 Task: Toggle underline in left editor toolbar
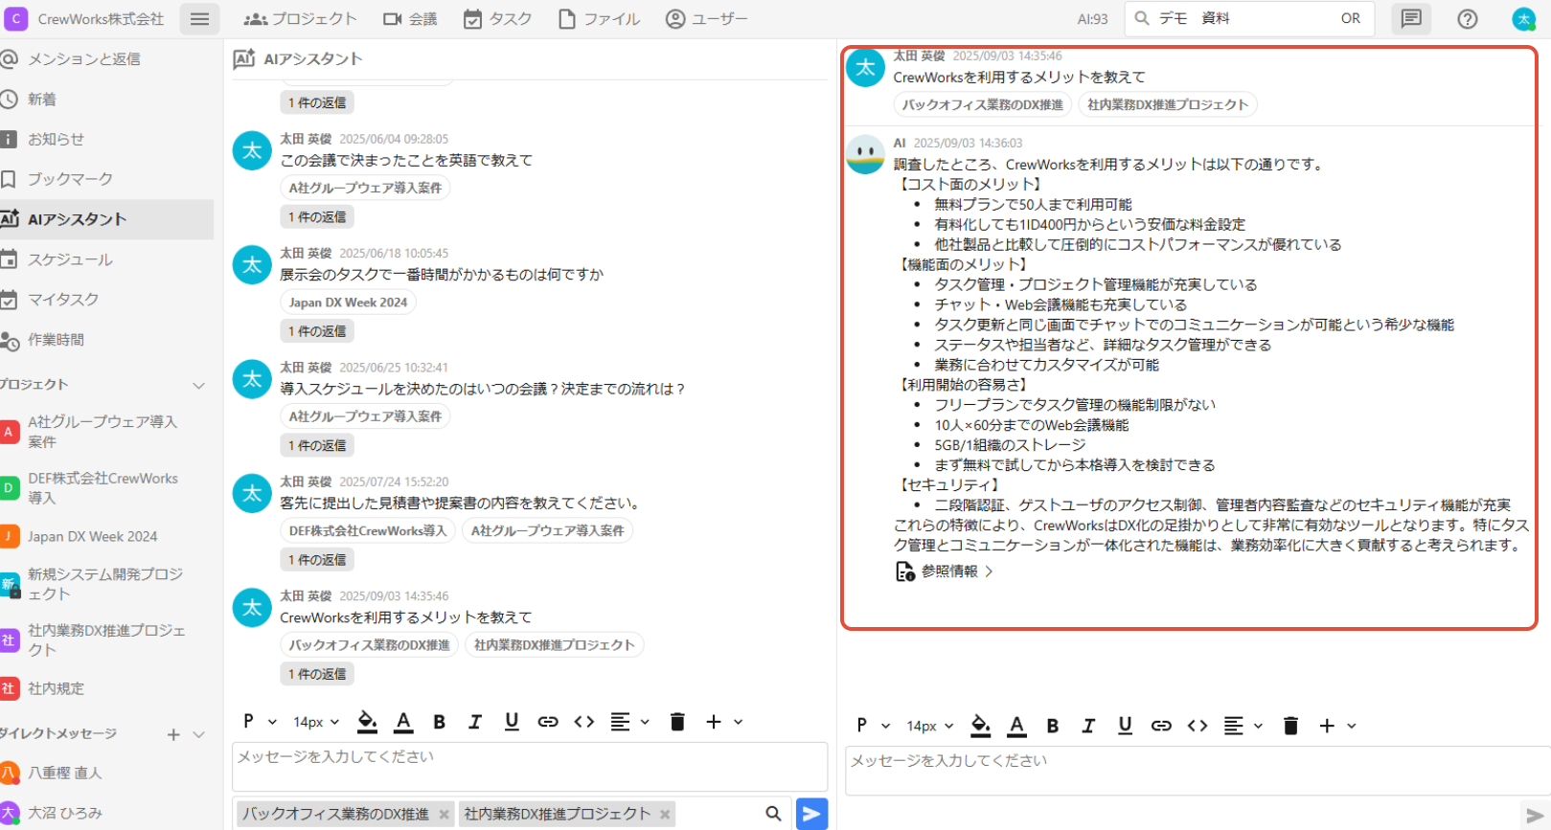tap(512, 722)
